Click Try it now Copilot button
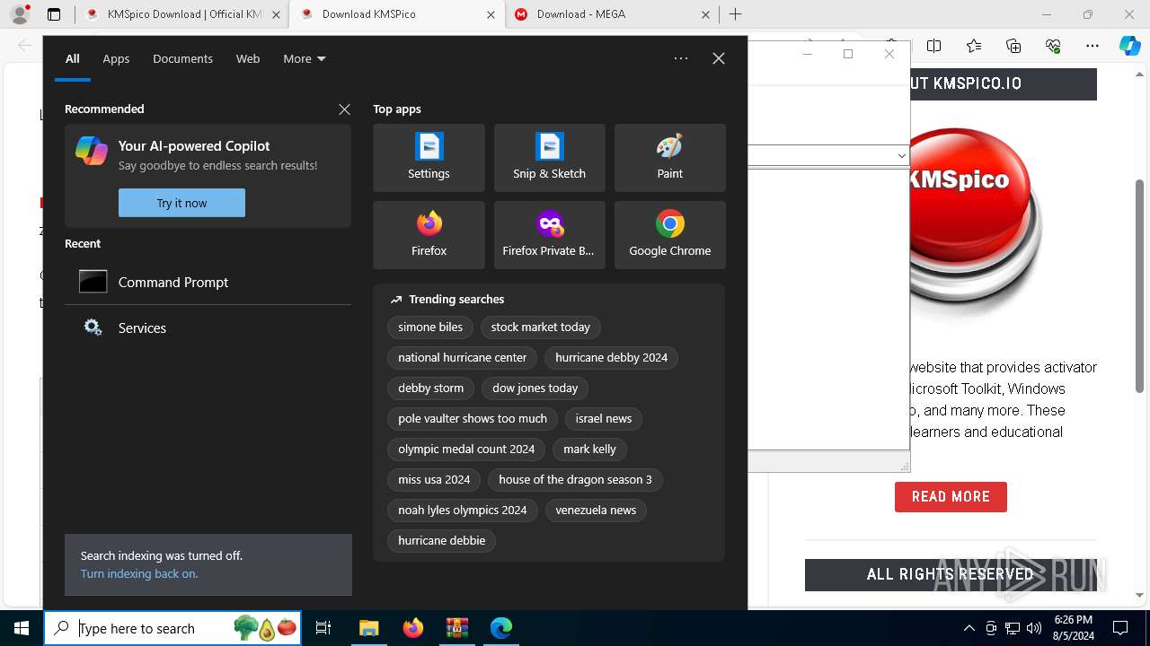The image size is (1150, 646). (x=181, y=203)
